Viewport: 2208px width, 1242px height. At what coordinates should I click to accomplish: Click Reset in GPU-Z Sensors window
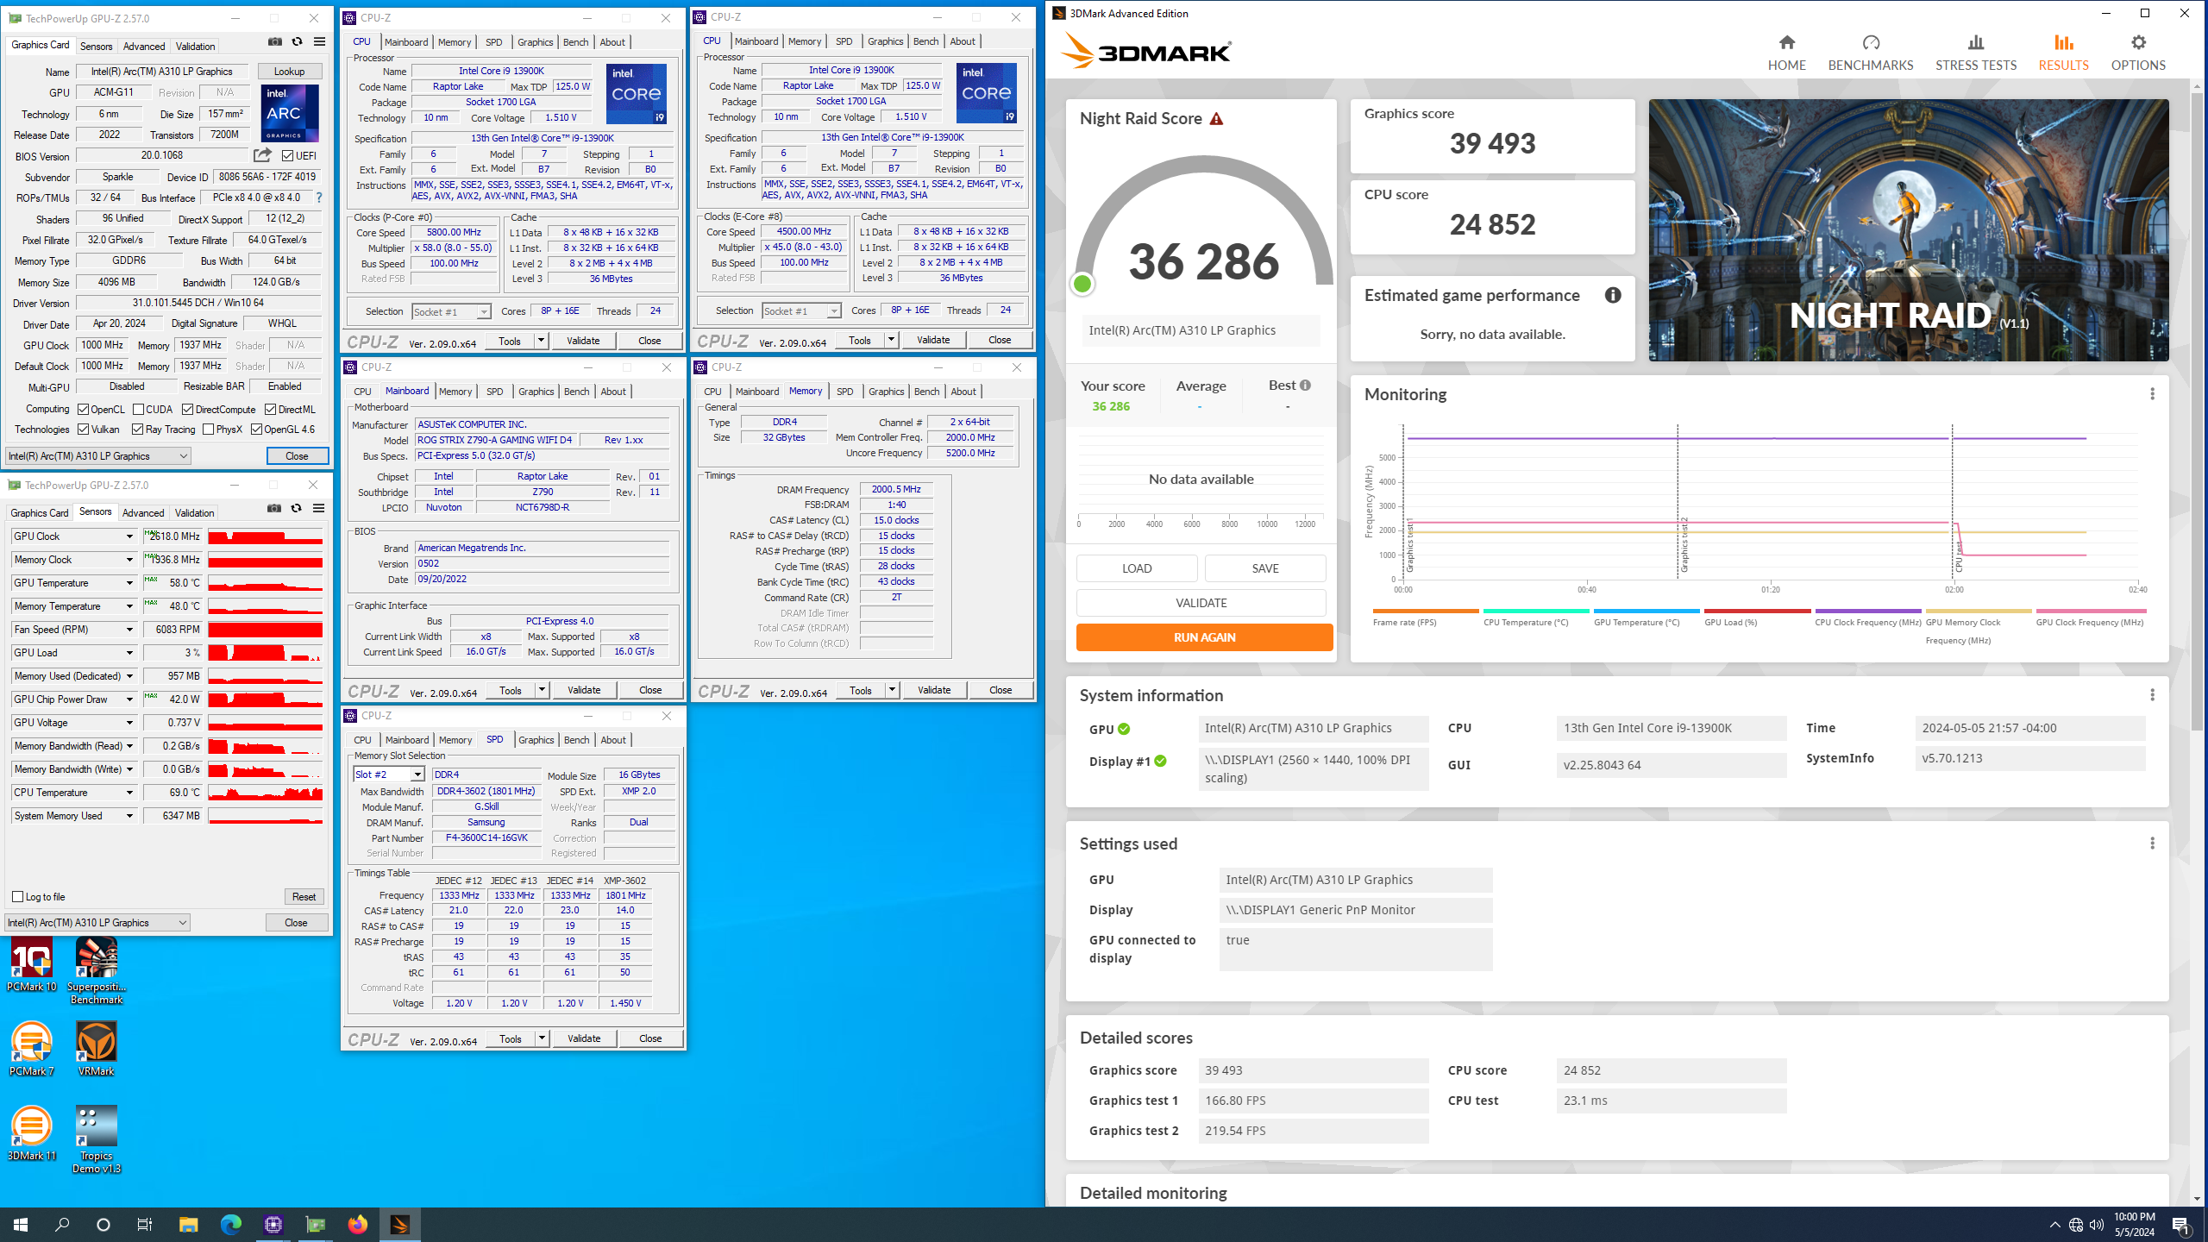[x=304, y=897]
